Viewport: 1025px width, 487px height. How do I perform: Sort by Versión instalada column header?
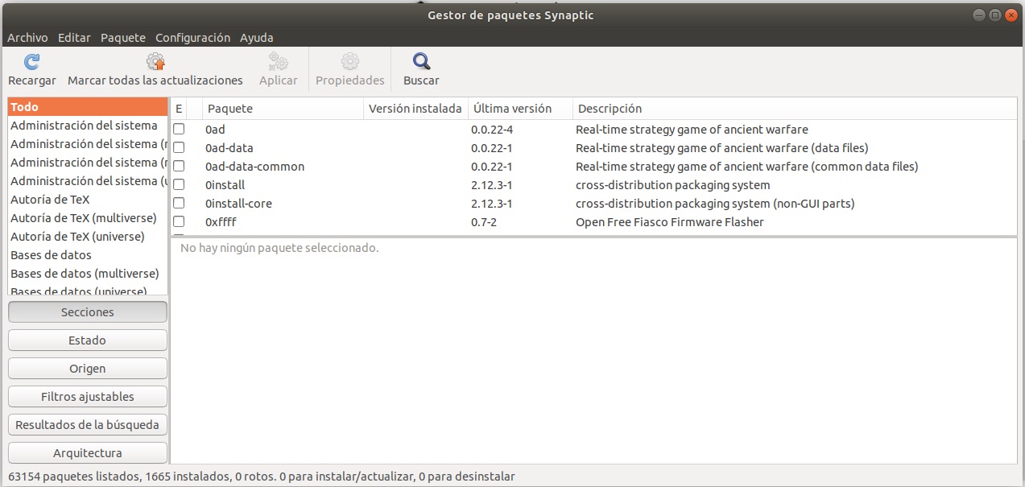tap(415, 109)
